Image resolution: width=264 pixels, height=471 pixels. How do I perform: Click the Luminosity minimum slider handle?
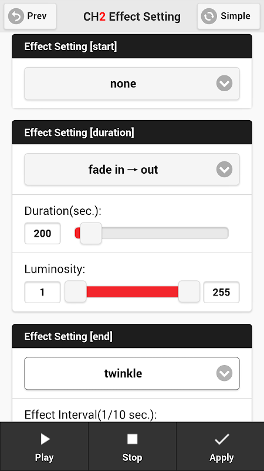click(76, 291)
